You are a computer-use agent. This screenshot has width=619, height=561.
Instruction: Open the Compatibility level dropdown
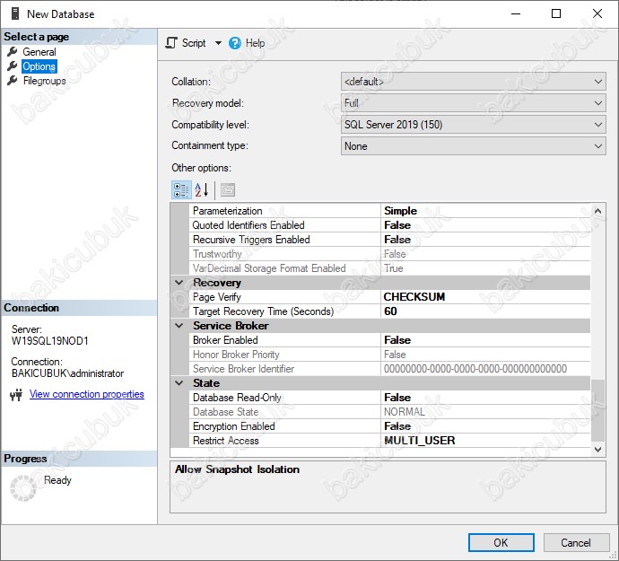tap(473, 125)
